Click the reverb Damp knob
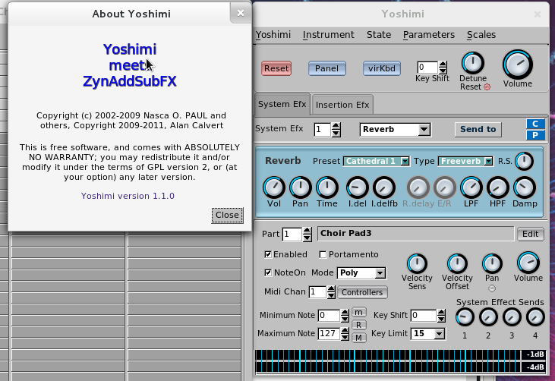This screenshot has height=381, width=555. pyautogui.click(x=524, y=187)
